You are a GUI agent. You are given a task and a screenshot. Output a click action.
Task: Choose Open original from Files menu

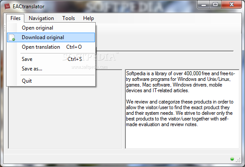point(51,28)
